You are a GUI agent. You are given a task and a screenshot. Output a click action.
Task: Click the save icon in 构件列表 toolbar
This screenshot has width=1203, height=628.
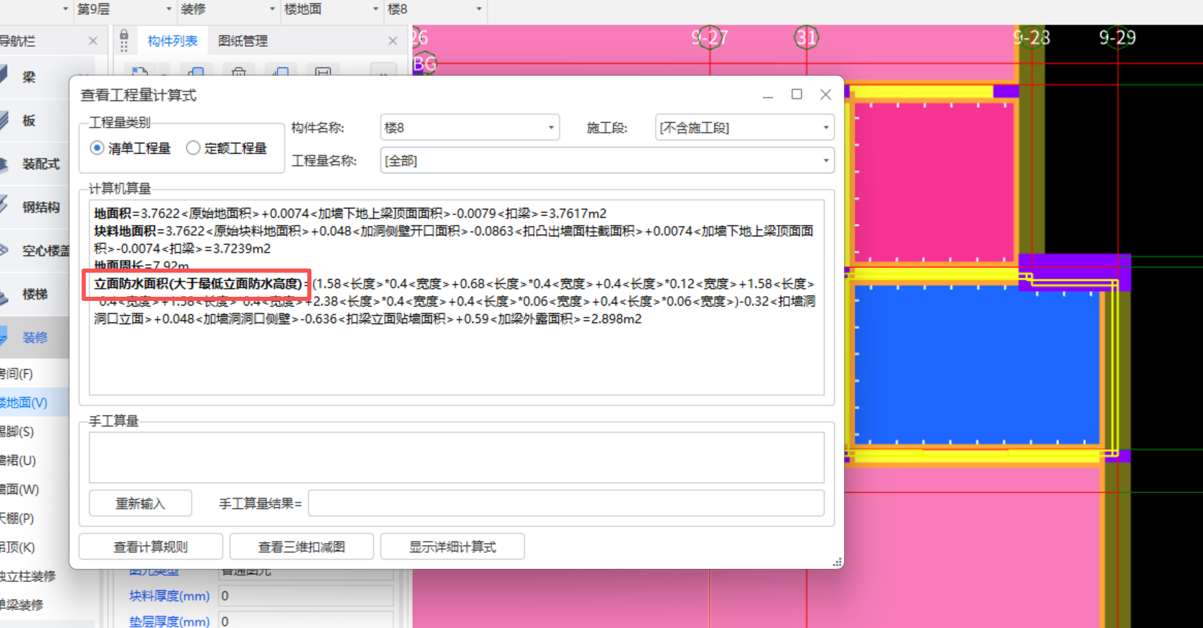pyautogui.click(x=322, y=72)
